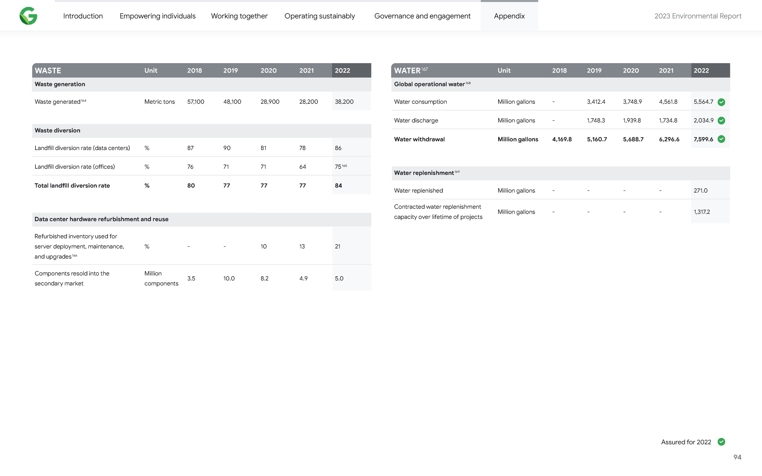Click the Metric tons unit cell

(x=159, y=102)
